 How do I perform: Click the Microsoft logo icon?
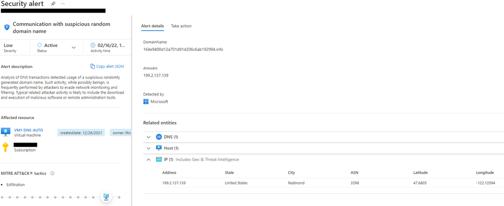pyautogui.click(x=146, y=102)
